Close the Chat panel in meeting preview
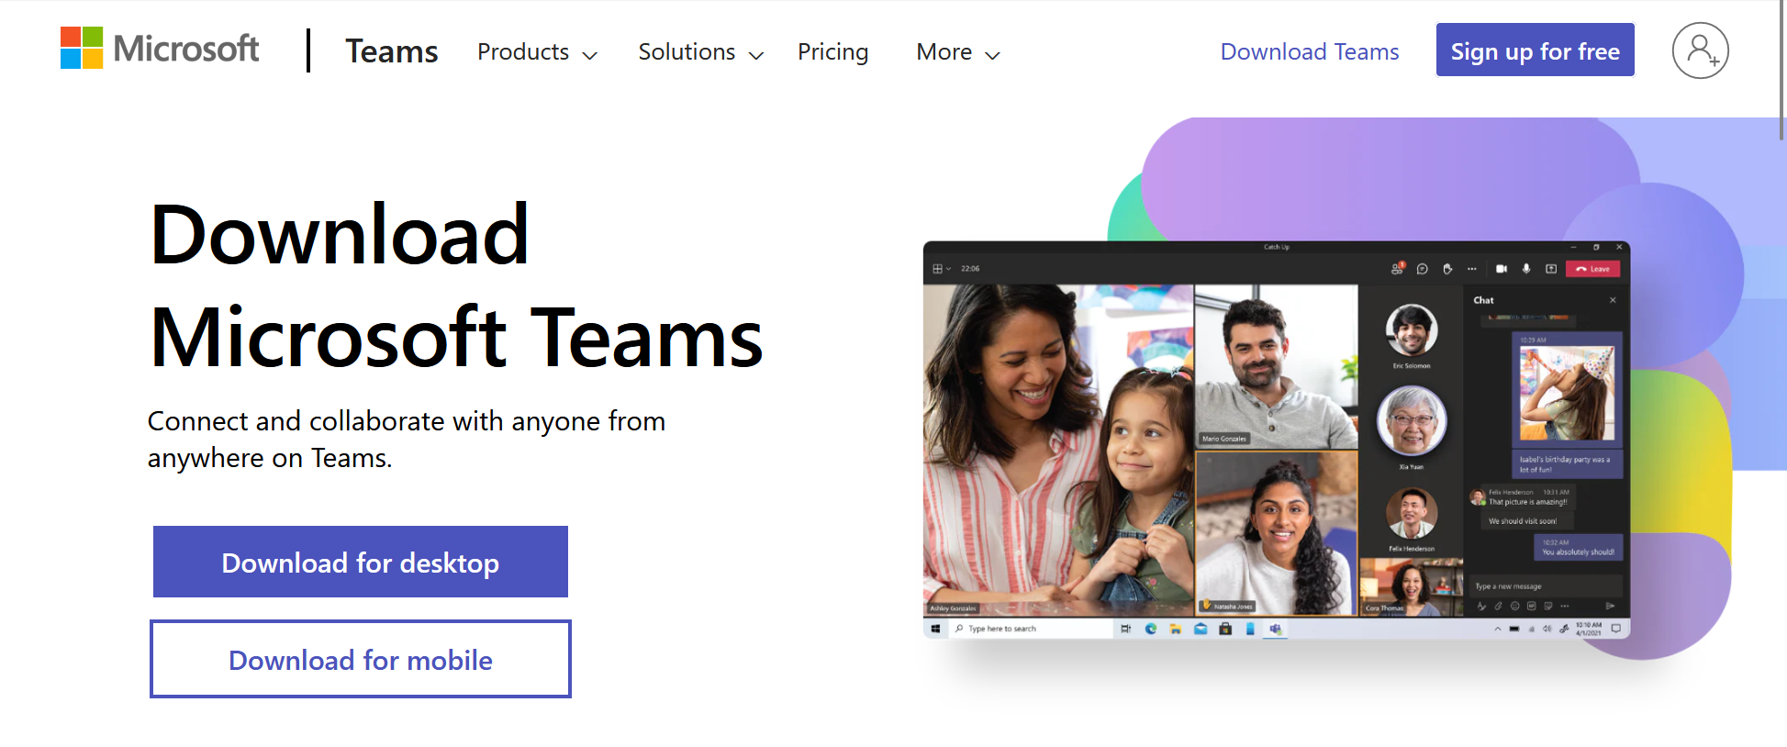The width and height of the screenshot is (1787, 747). (1613, 300)
